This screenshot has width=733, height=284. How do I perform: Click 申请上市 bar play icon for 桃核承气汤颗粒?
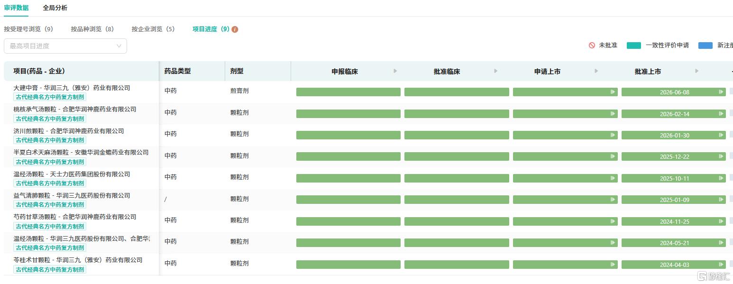[x=613, y=114]
